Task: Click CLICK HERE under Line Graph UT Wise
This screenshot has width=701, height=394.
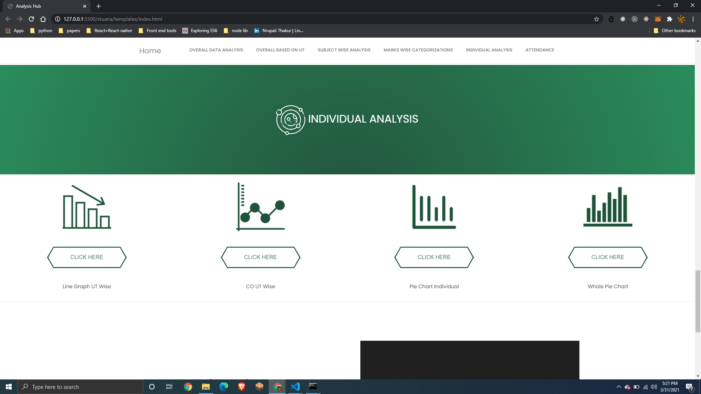Action: click(x=87, y=257)
